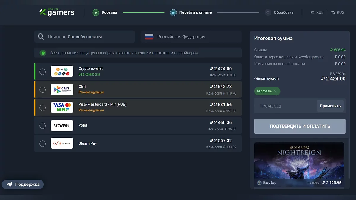Viewport: 356px width, 200px height.
Task: Click the Volet payment logo
Action: (62, 126)
